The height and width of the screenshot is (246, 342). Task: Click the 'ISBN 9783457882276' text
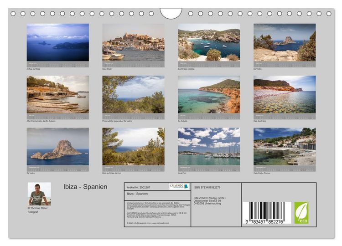coord(207,187)
